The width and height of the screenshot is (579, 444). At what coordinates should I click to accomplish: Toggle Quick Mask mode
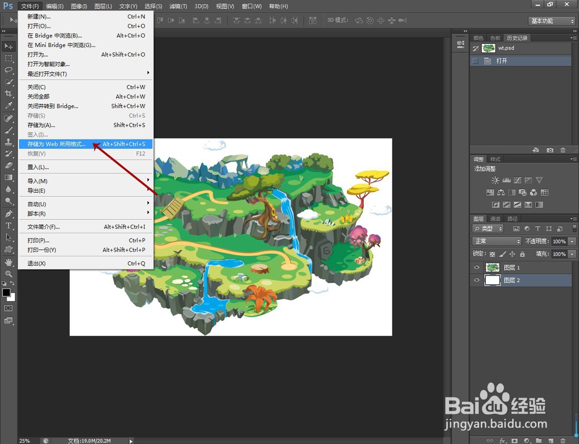click(x=9, y=308)
